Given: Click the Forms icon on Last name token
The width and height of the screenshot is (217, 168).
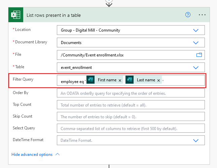Looking at the screenshot, I should pos(130,80).
